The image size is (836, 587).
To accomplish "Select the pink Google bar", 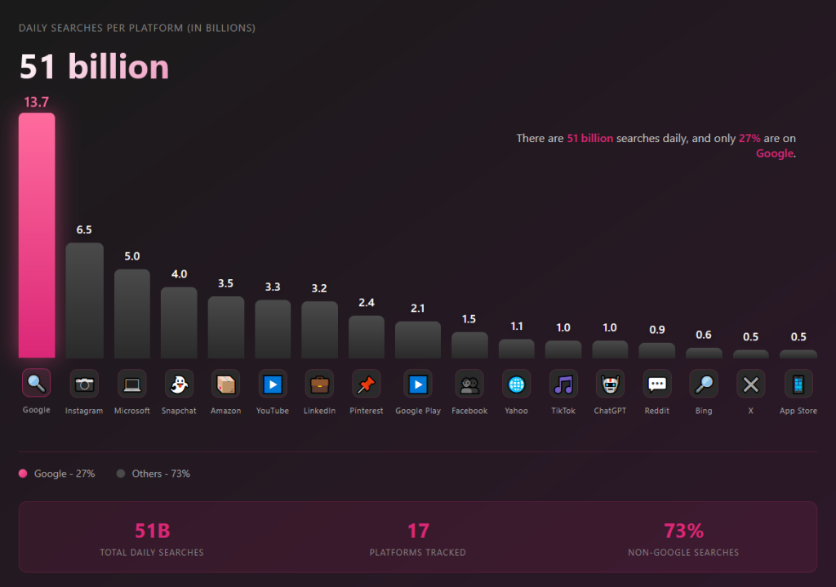I will [x=37, y=235].
